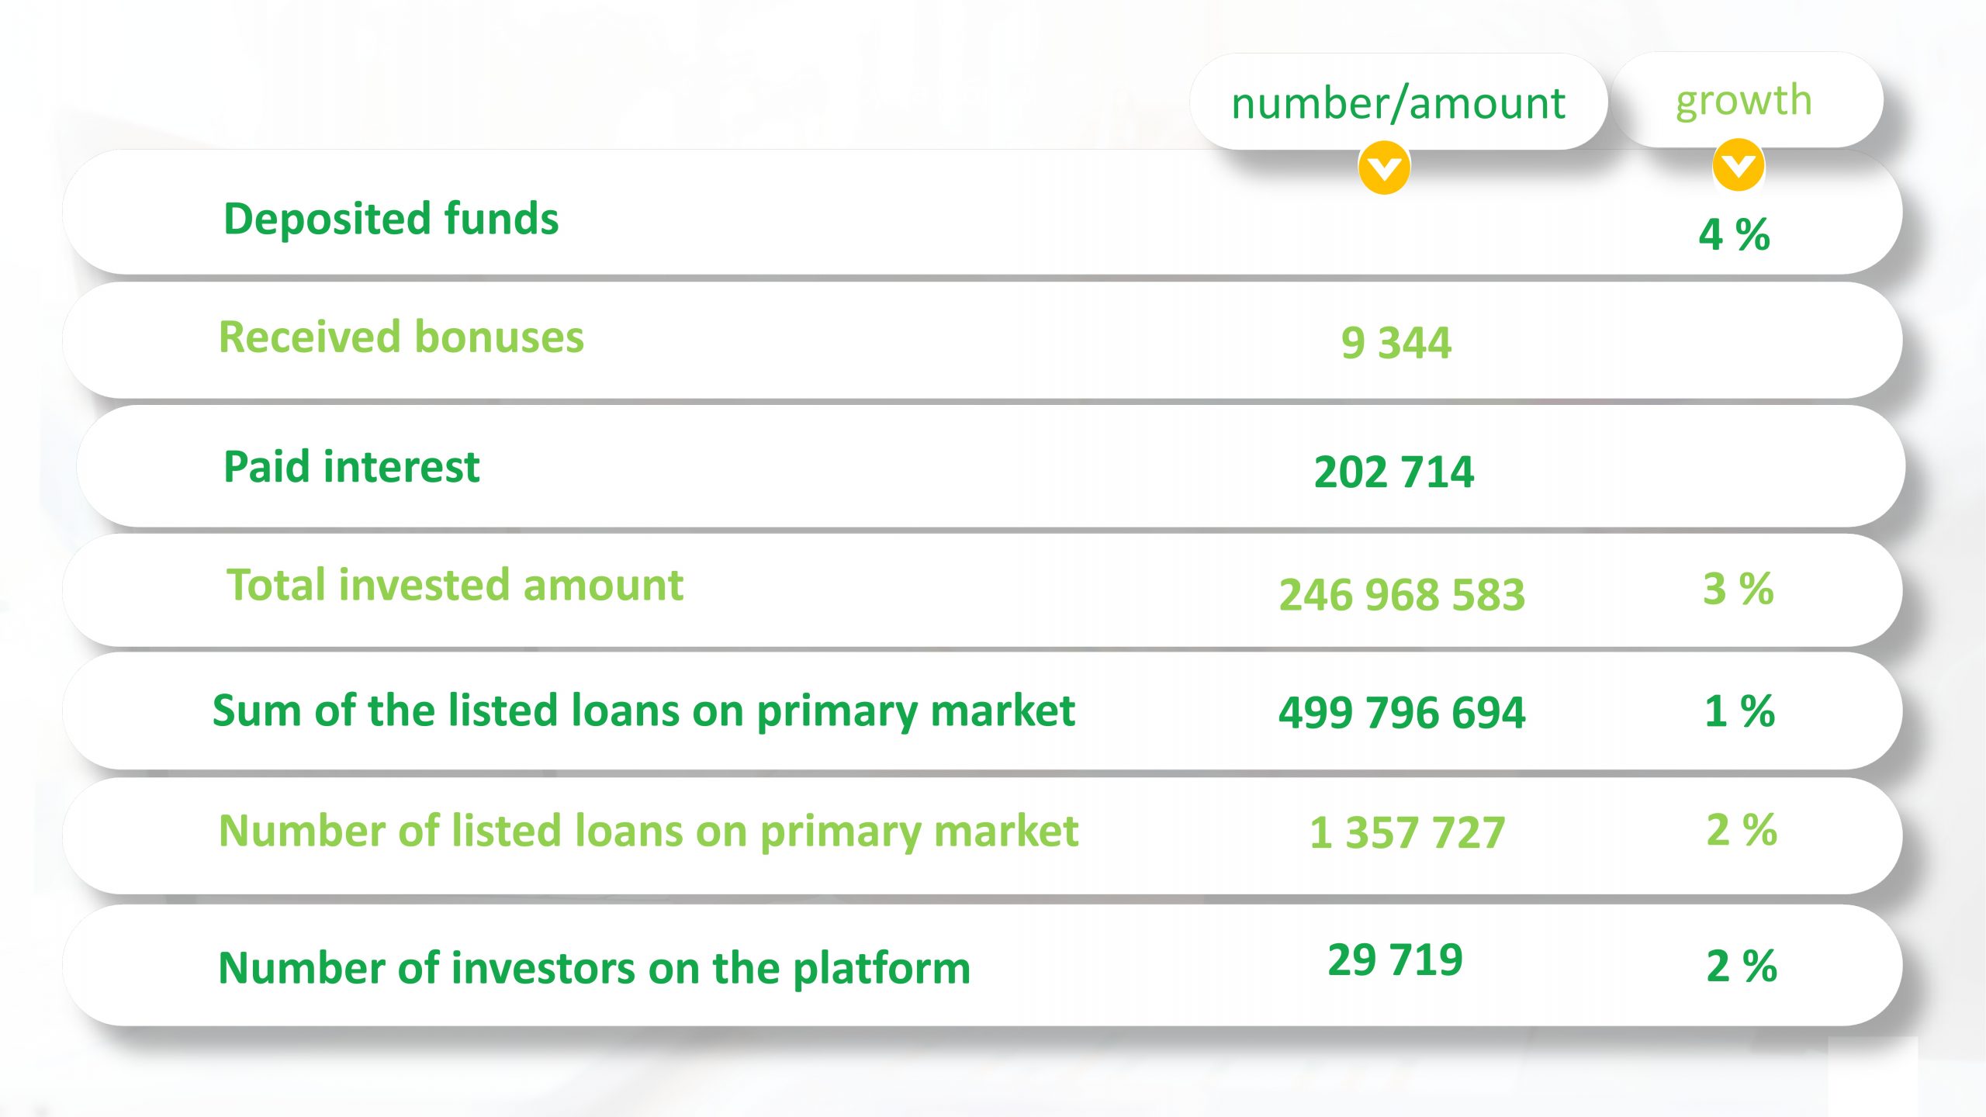
Task: Open the Received bonuses row label
Action: (401, 337)
